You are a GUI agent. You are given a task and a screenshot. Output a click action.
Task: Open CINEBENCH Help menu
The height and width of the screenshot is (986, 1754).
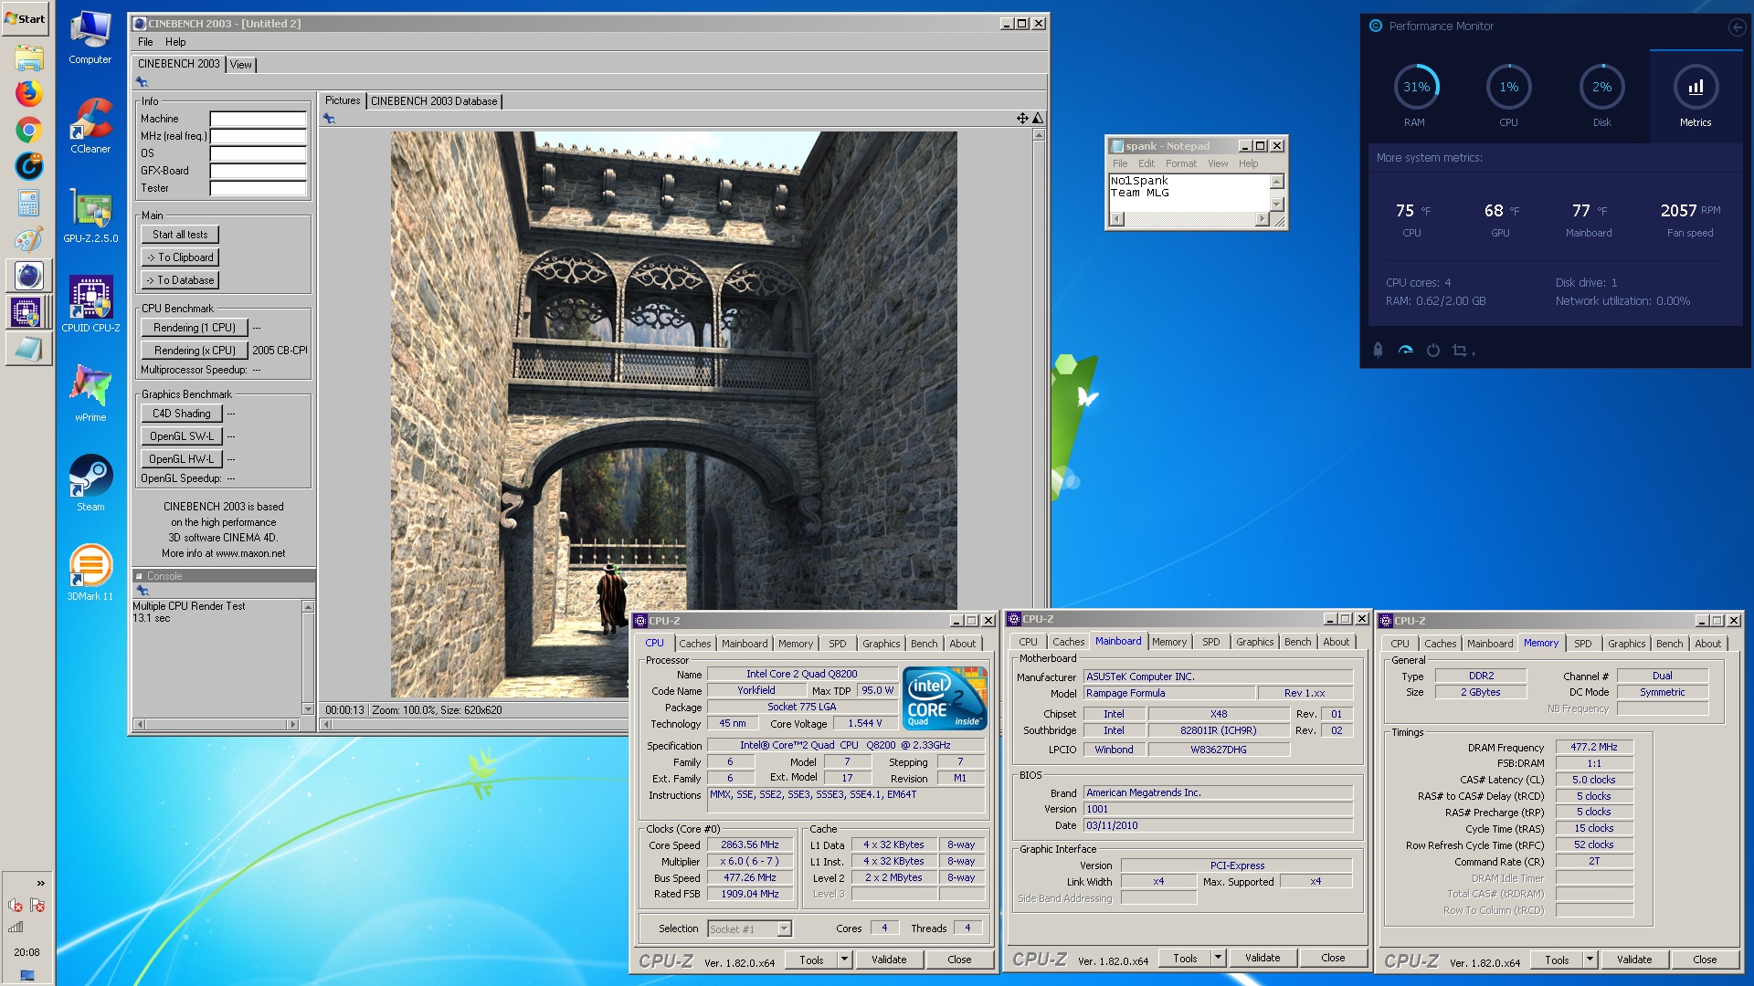tap(175, 42)
